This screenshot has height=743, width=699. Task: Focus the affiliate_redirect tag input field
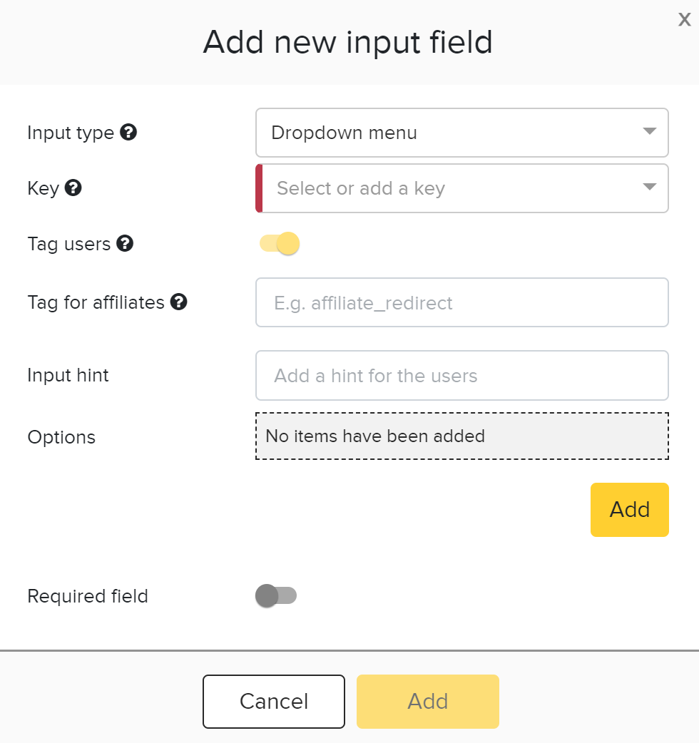pyautogui.click(x=462, y=302)
